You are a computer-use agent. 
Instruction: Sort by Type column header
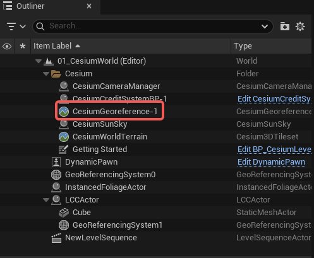[271, 46]
